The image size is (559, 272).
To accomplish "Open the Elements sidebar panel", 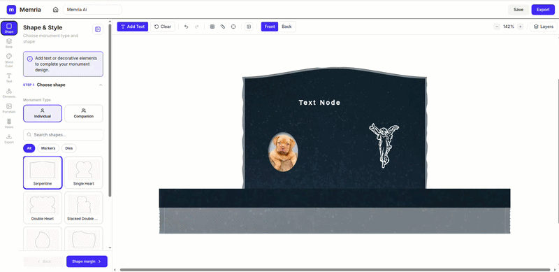I will (x=9, y=93).
